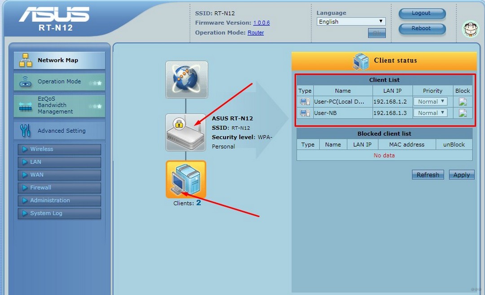Click the Refresh button
The image size is (485, 295).
tap(428, 175)
